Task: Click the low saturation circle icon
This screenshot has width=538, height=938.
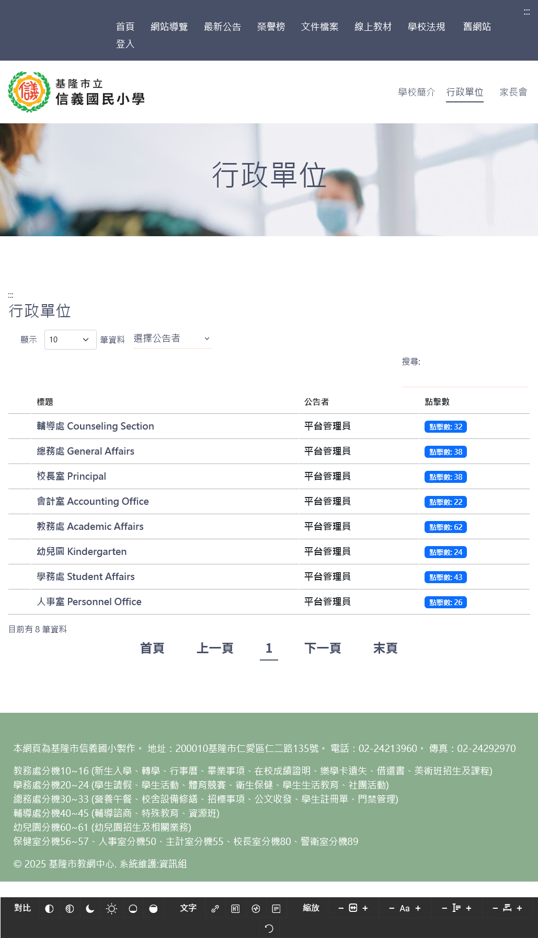Action: click(x=133, y=909)
